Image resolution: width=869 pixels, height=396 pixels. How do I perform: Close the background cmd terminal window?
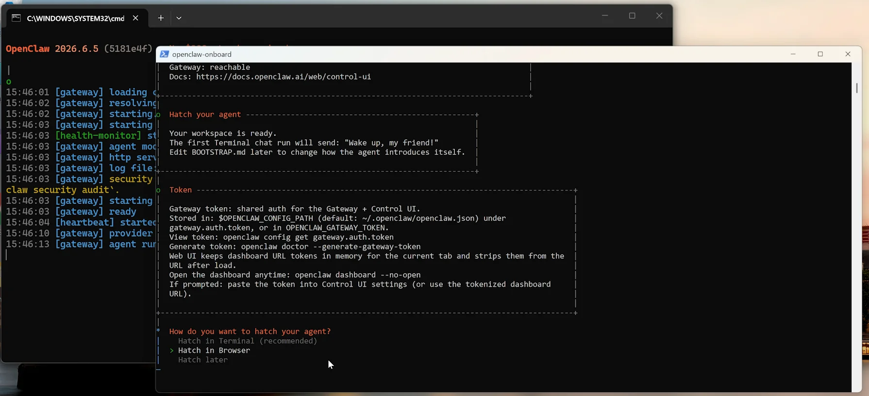click(x=659, y=16)
